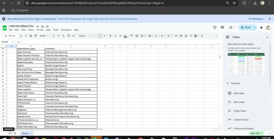This screenshot has width=274, height=139.
Task: Open the Format menu
Action: [40, 30]
